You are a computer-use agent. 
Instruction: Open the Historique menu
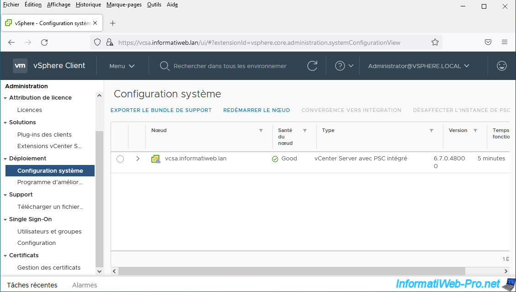tap(88, 5)
